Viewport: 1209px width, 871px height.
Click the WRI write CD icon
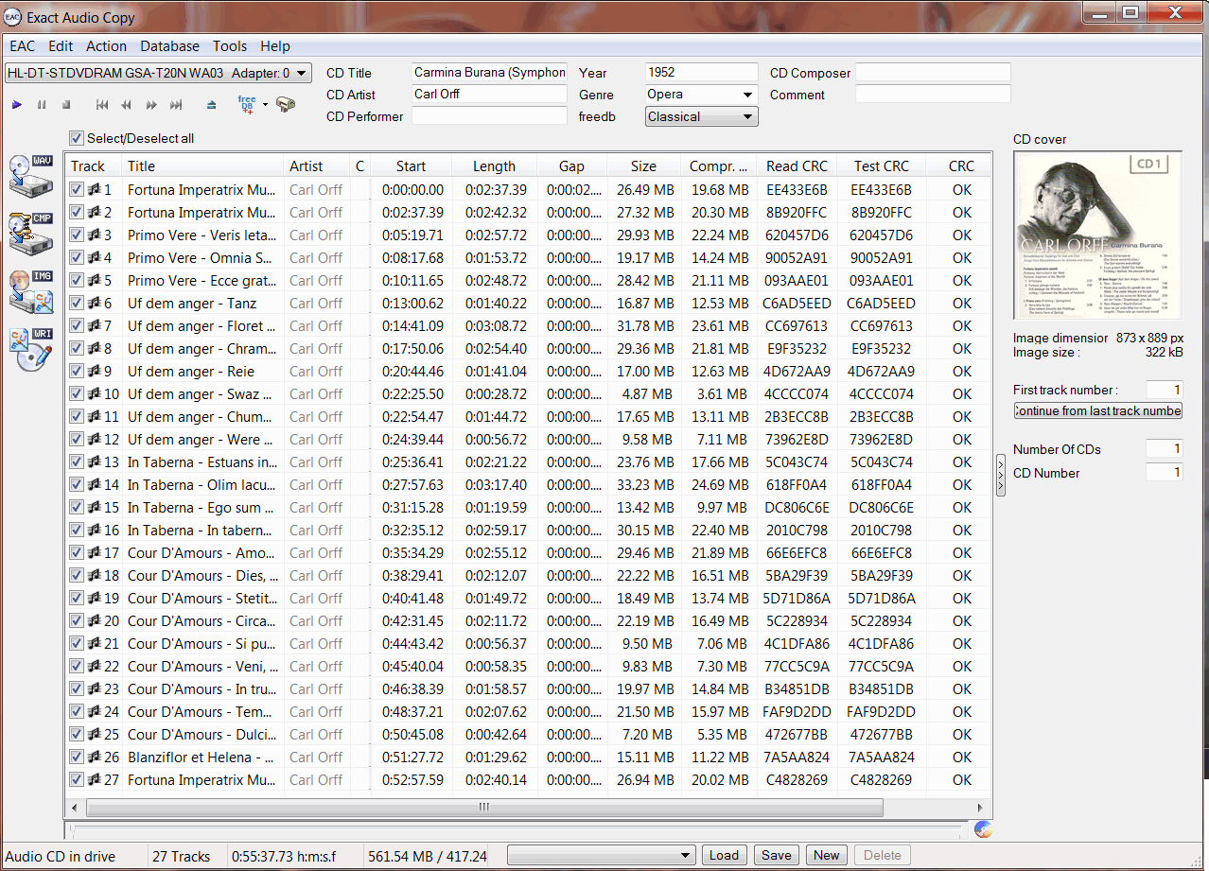(30, 349)
